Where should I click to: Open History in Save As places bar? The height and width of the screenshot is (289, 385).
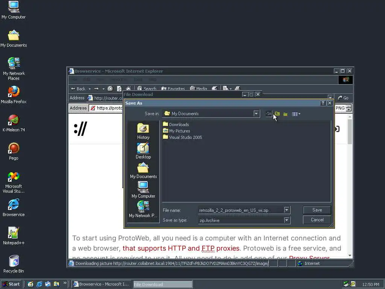click(x=143, y=131)
